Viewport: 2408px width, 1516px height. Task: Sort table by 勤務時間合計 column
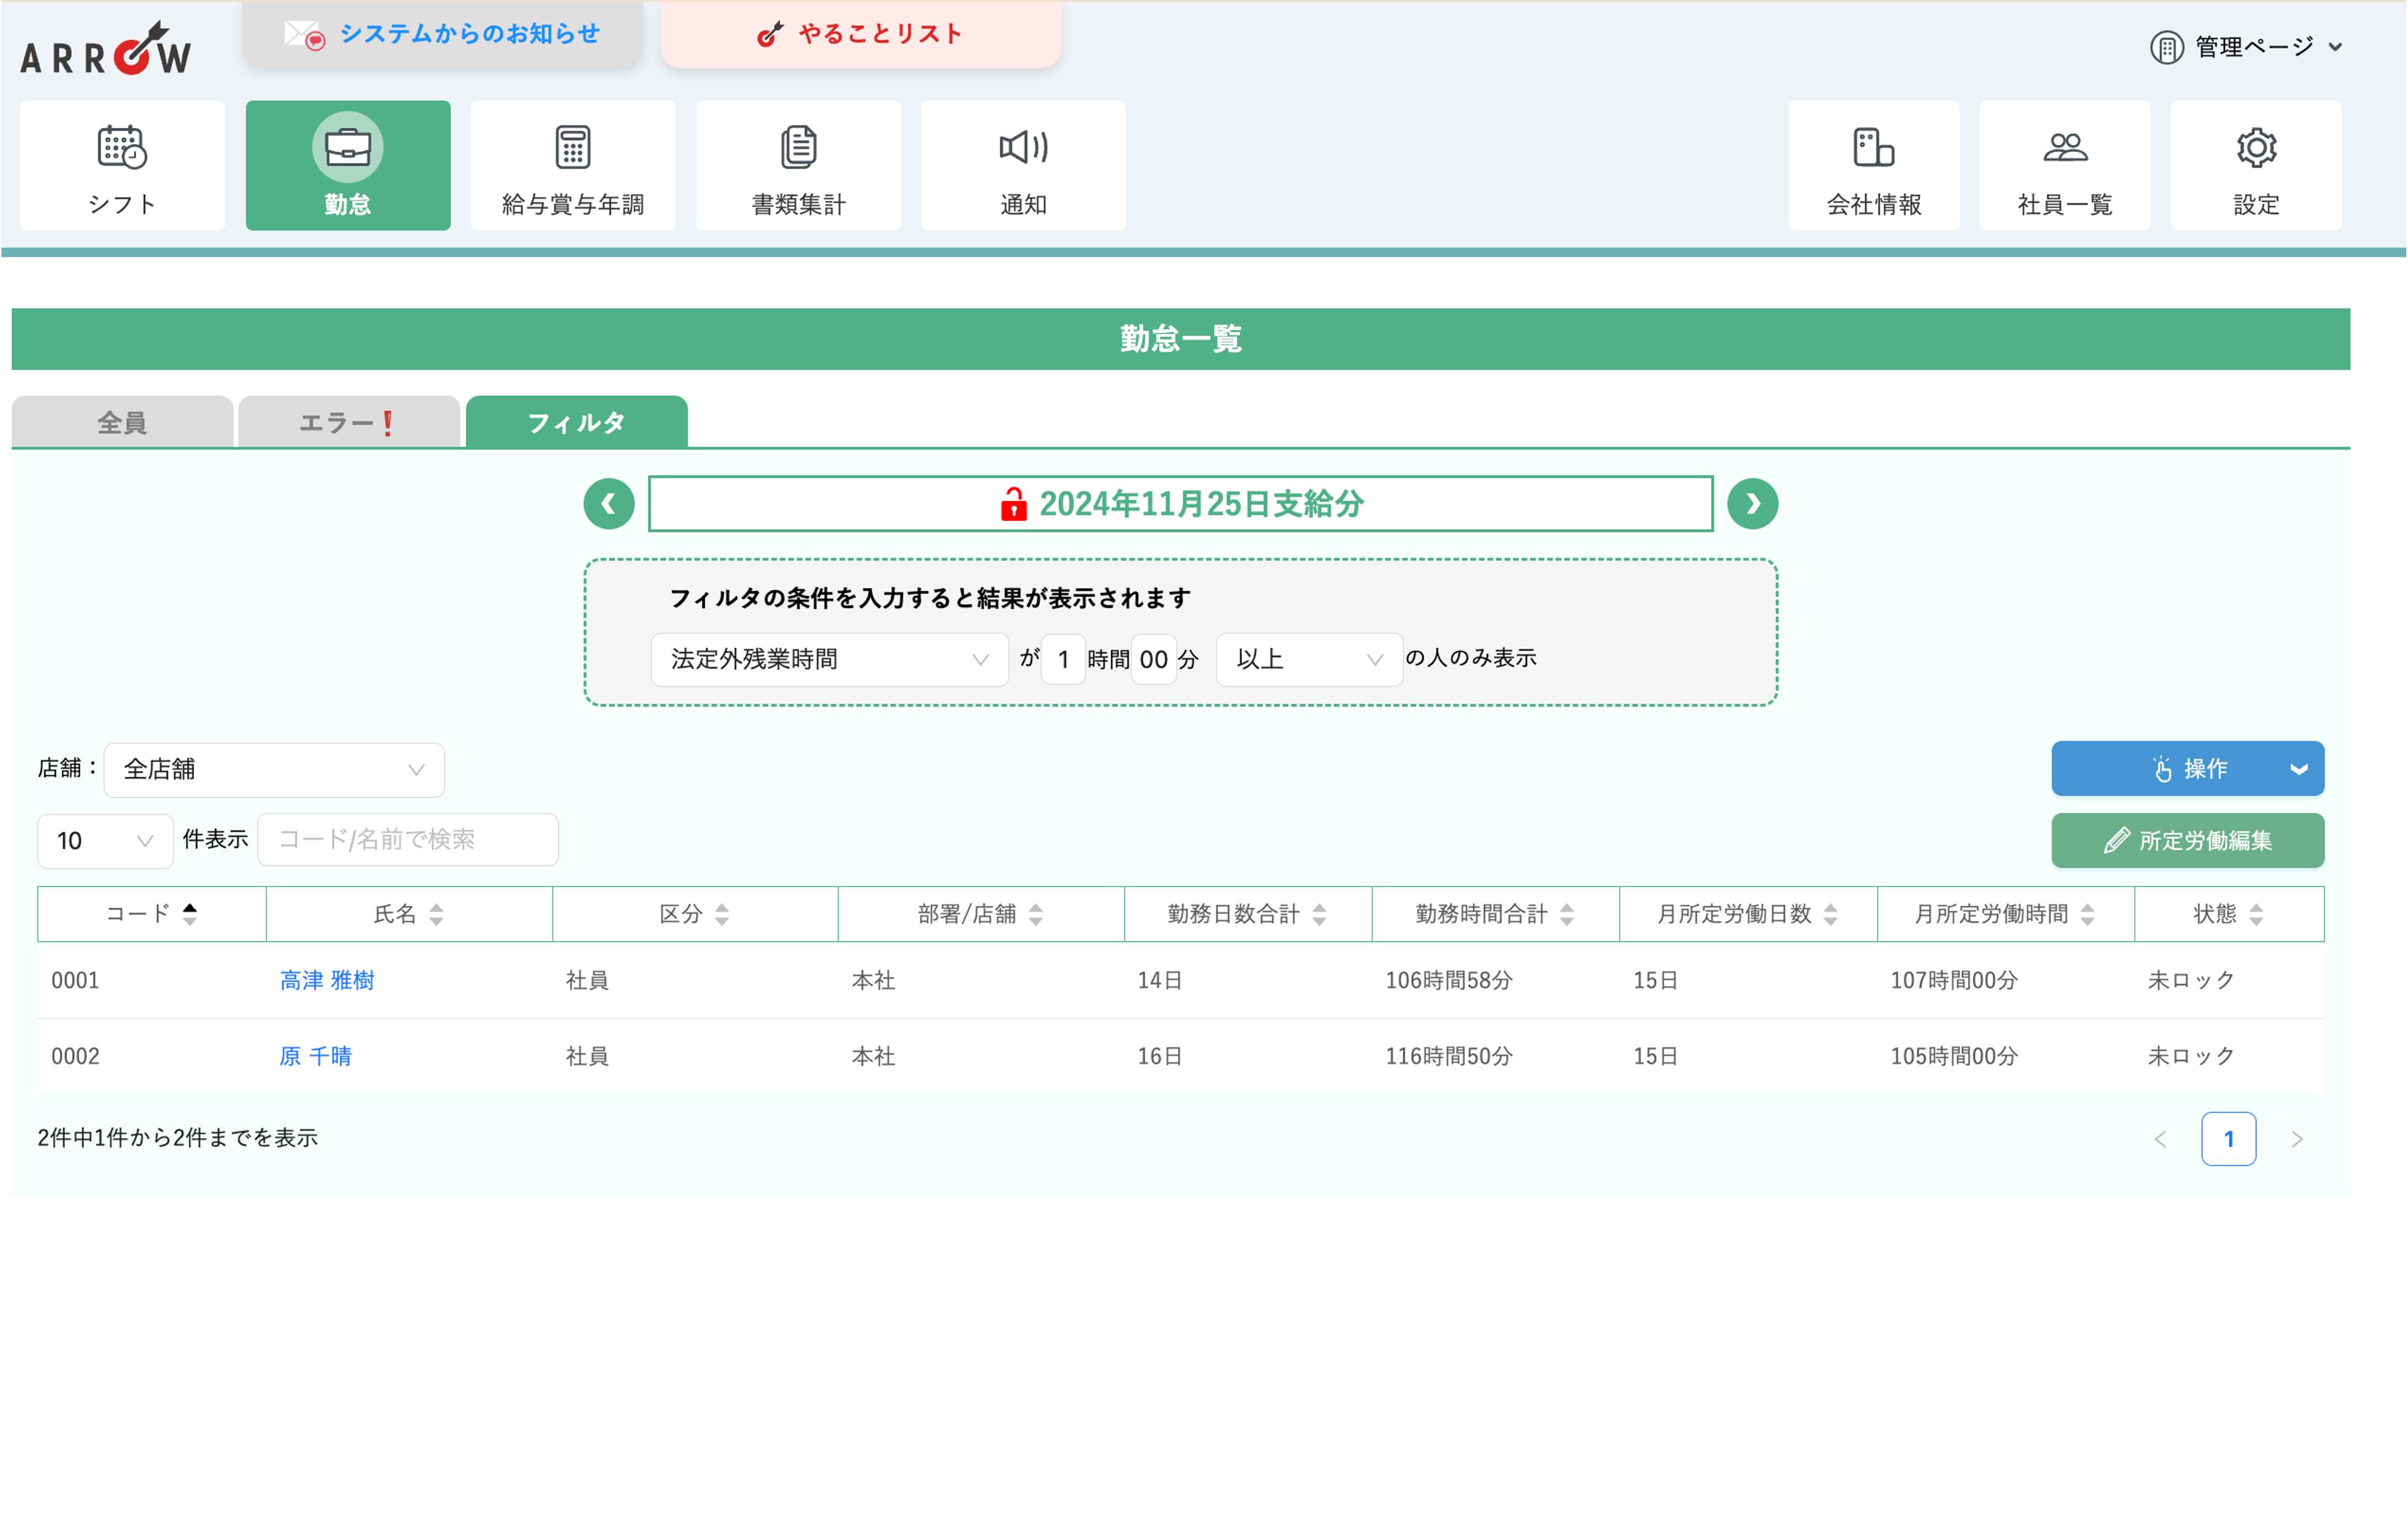pos(1566,914)
